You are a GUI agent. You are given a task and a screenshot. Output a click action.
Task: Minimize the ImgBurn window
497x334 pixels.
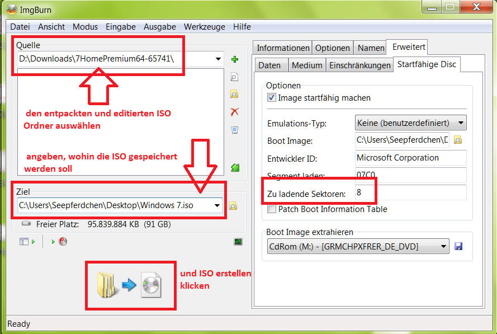432,7
